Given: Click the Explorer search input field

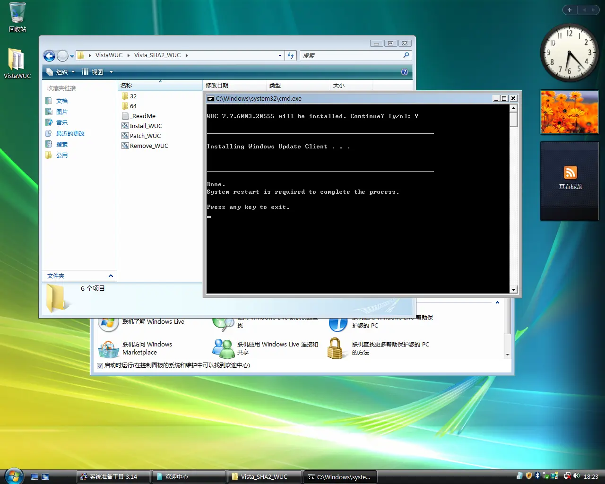Looking at the screenshot, I should click(x=351, y=56).
